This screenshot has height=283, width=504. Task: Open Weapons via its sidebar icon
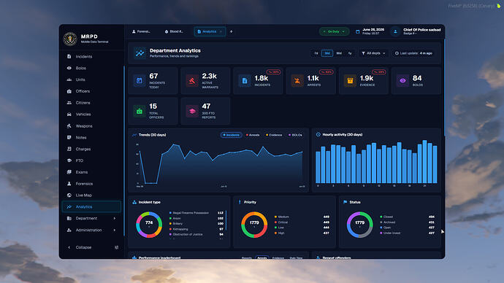pyautogui.click(x=69, y=125)
